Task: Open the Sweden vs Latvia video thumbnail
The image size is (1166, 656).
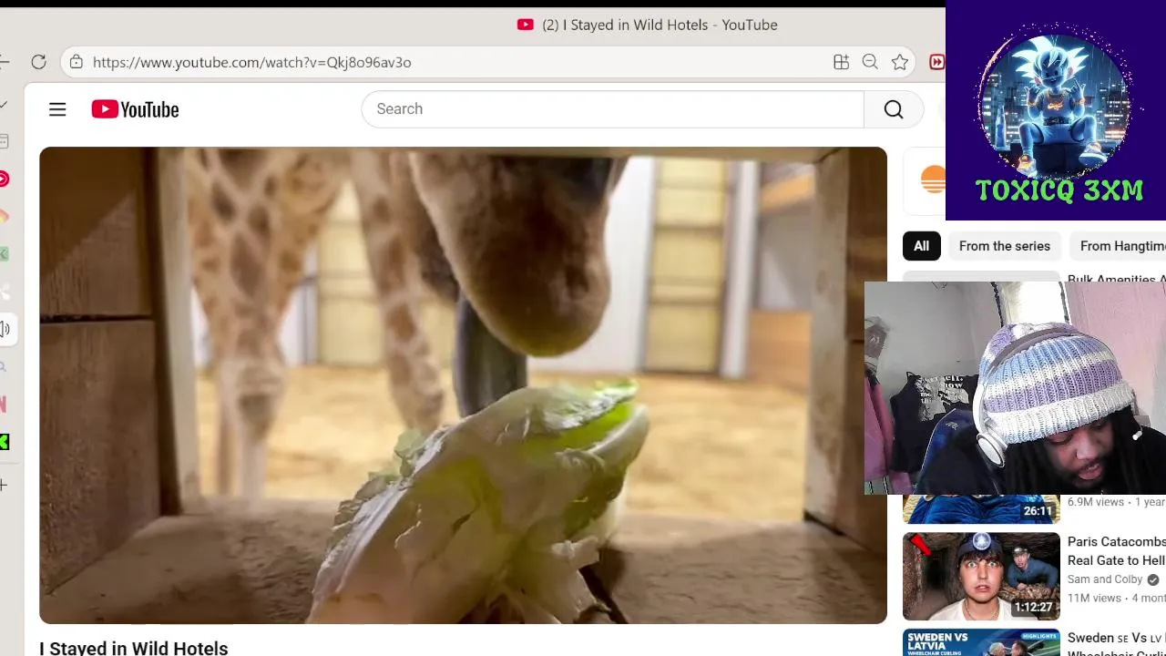Action: tap(981, 642)
